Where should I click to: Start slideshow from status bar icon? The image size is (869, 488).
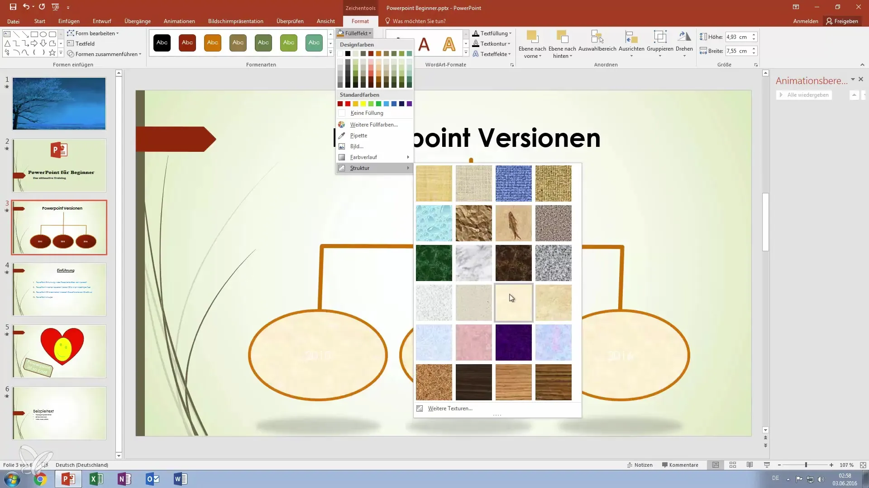(x=767, y=465)
